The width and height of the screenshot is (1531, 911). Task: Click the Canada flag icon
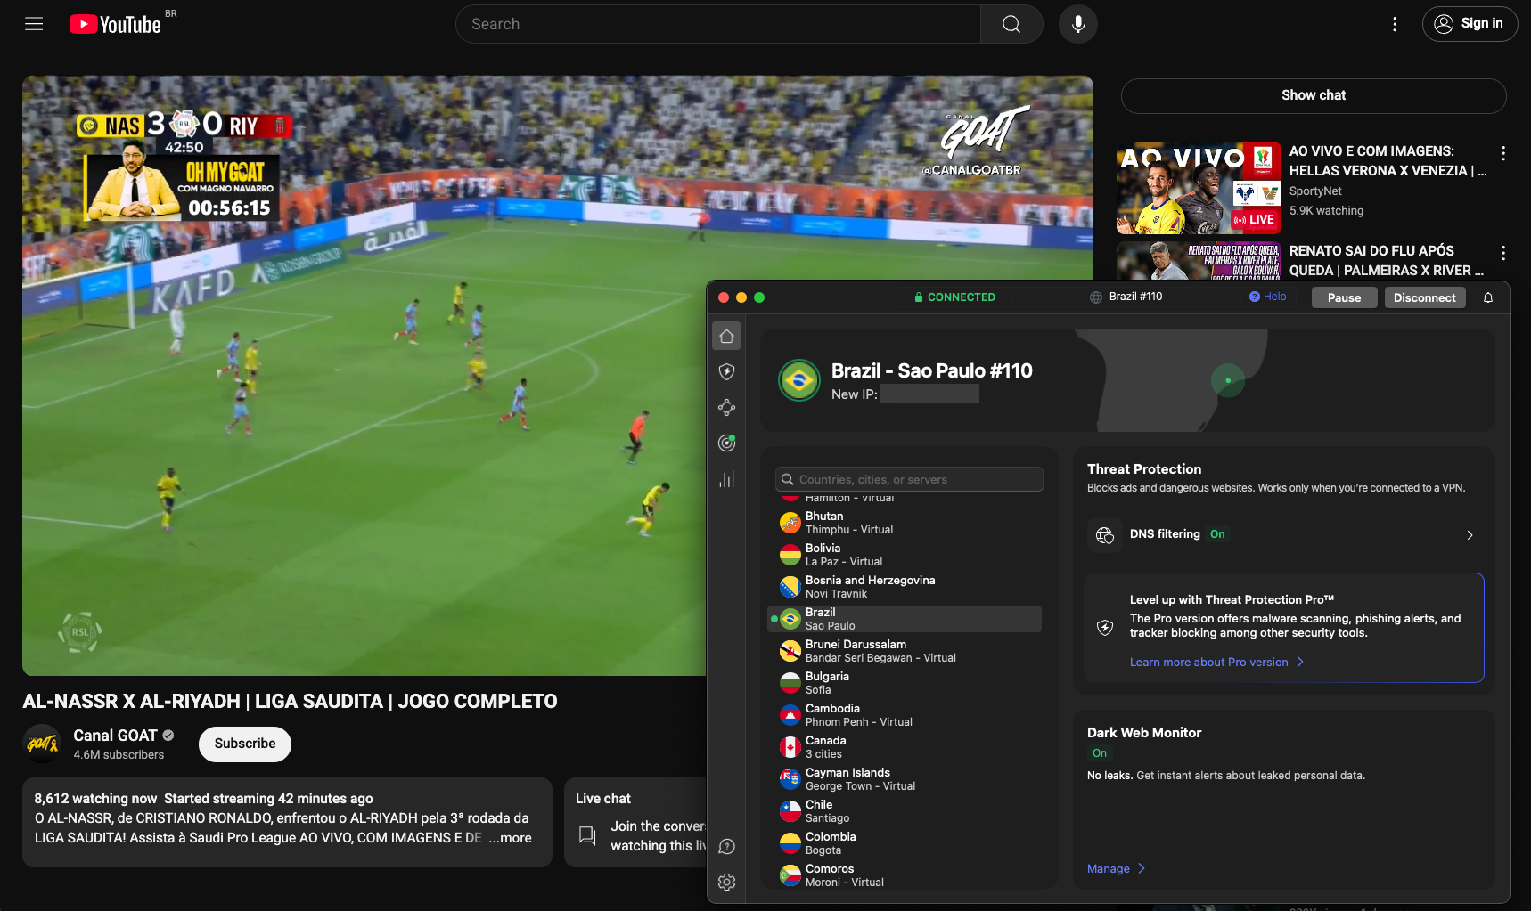790,747
